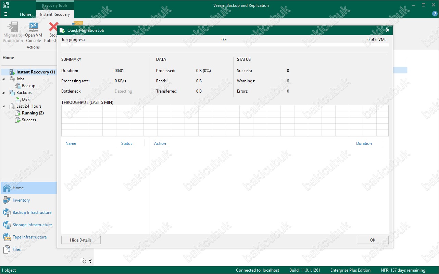
Task: Collapse the Jobs tree node
Action: [x=4, y=79]
